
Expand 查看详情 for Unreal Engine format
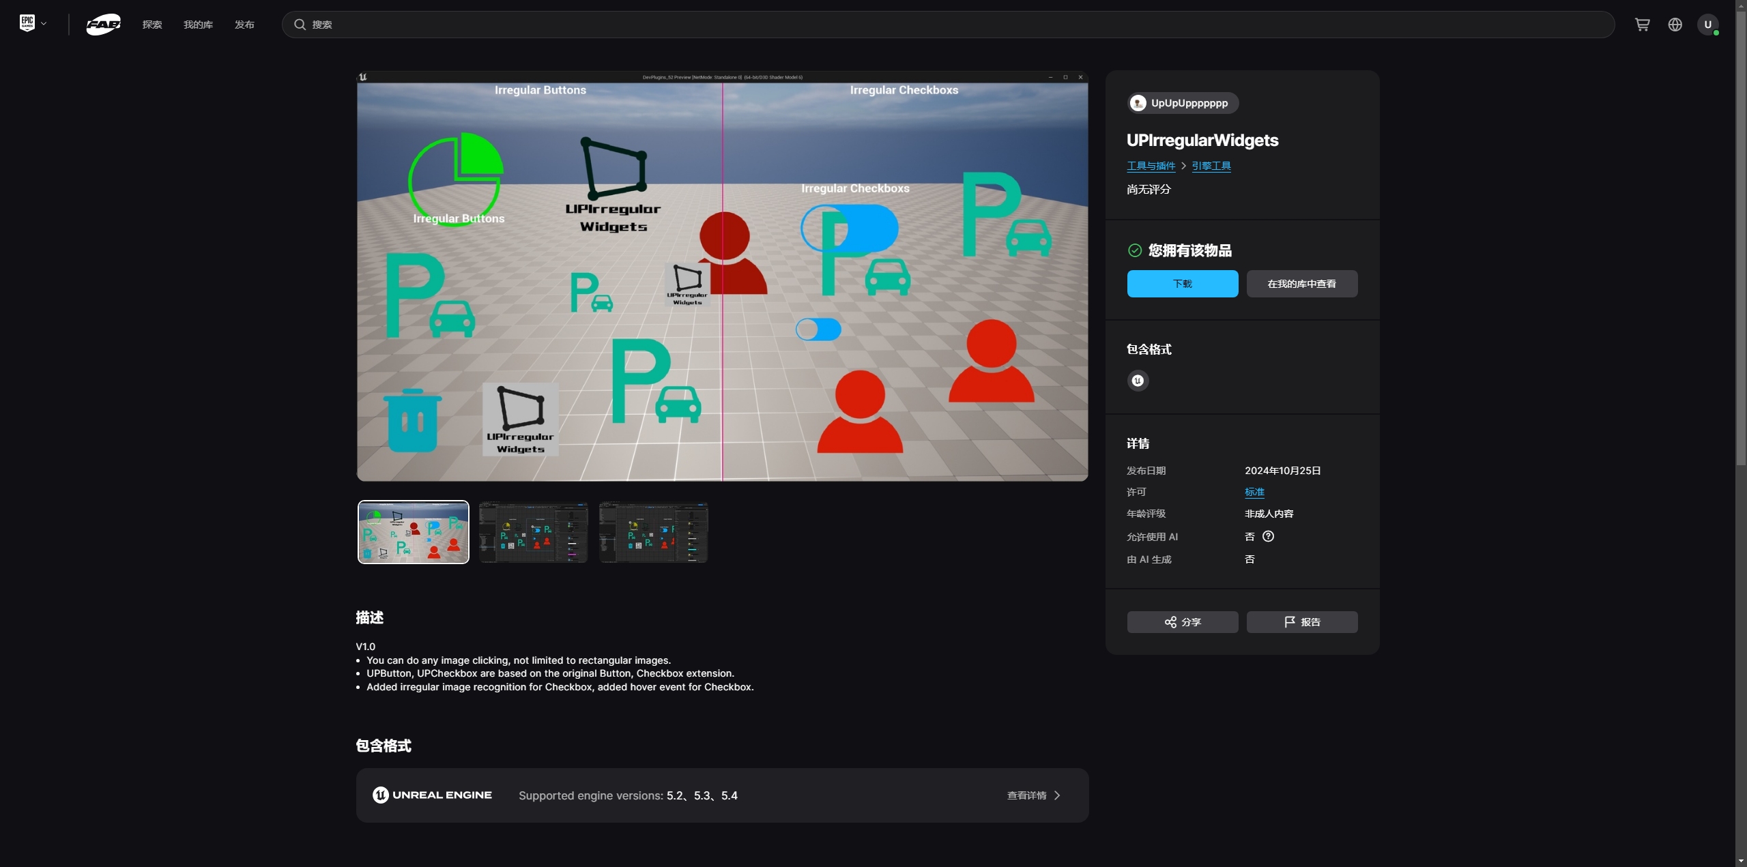click(x=1033, y=795)
